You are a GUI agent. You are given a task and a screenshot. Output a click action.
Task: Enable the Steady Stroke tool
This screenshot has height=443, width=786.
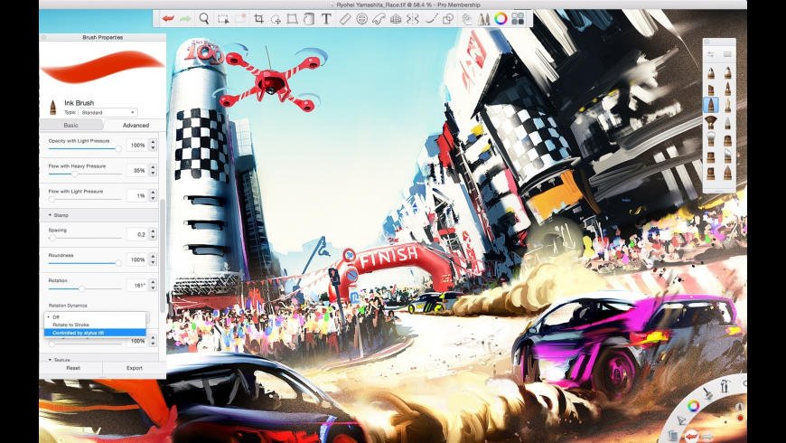pos(431,19)
